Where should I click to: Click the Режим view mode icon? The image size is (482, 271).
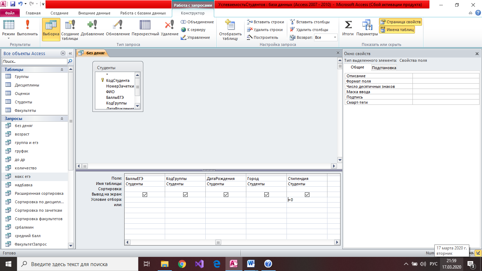click(8, 25)
